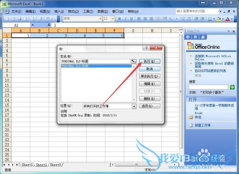Click the Increase Indent icon
Viewport: 239px width, 174px height.
(202, 19)
